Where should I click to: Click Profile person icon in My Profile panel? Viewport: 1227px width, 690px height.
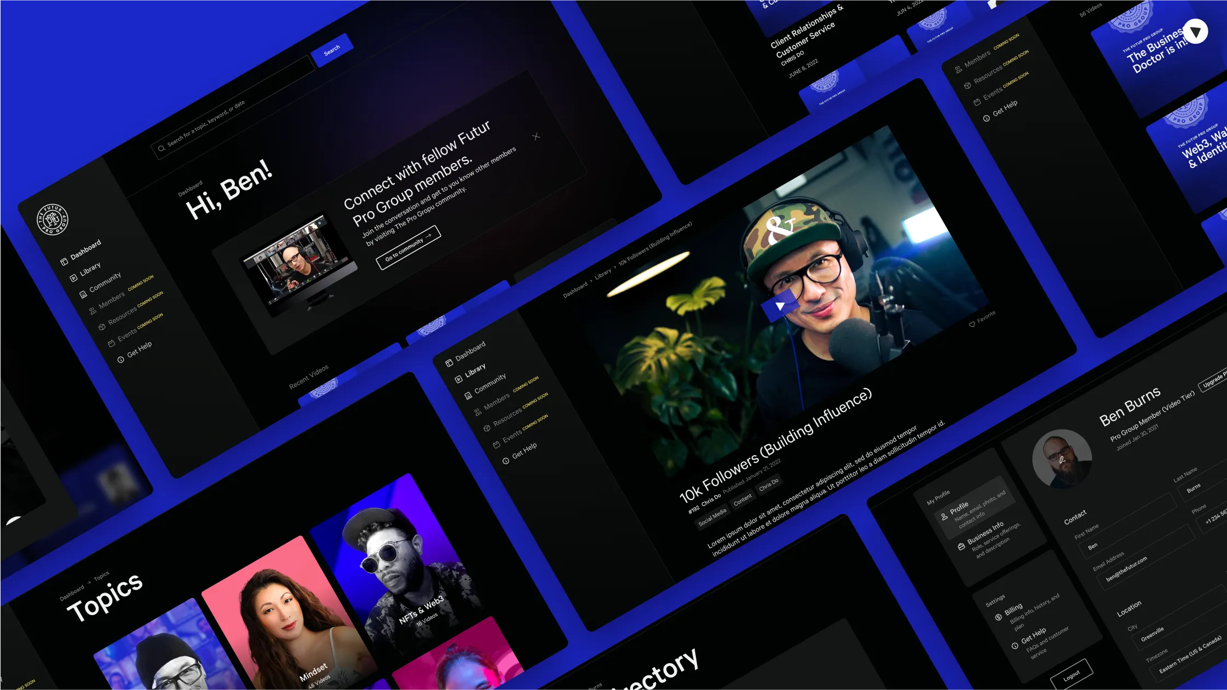(x=944, y=517)
